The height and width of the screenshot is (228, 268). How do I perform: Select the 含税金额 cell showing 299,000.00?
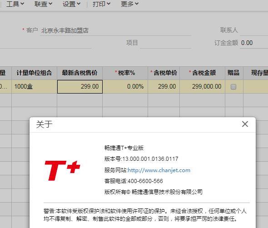pos(203,87)
